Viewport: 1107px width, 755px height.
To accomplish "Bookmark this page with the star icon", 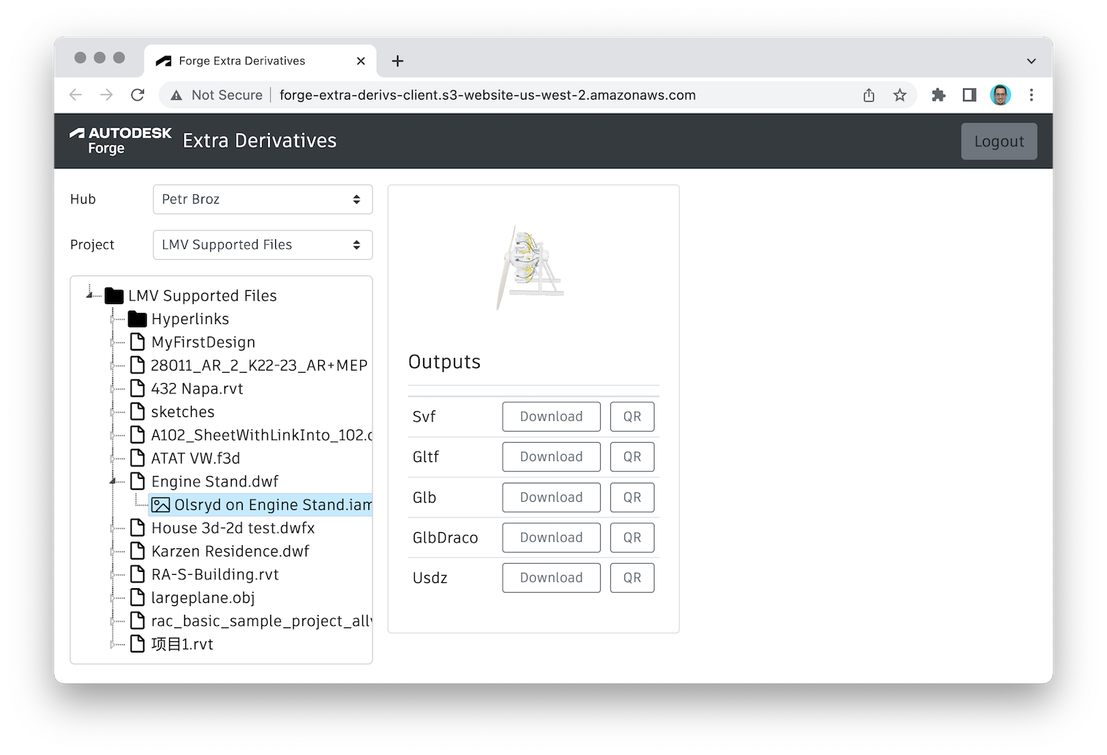I will click(900, 95).
